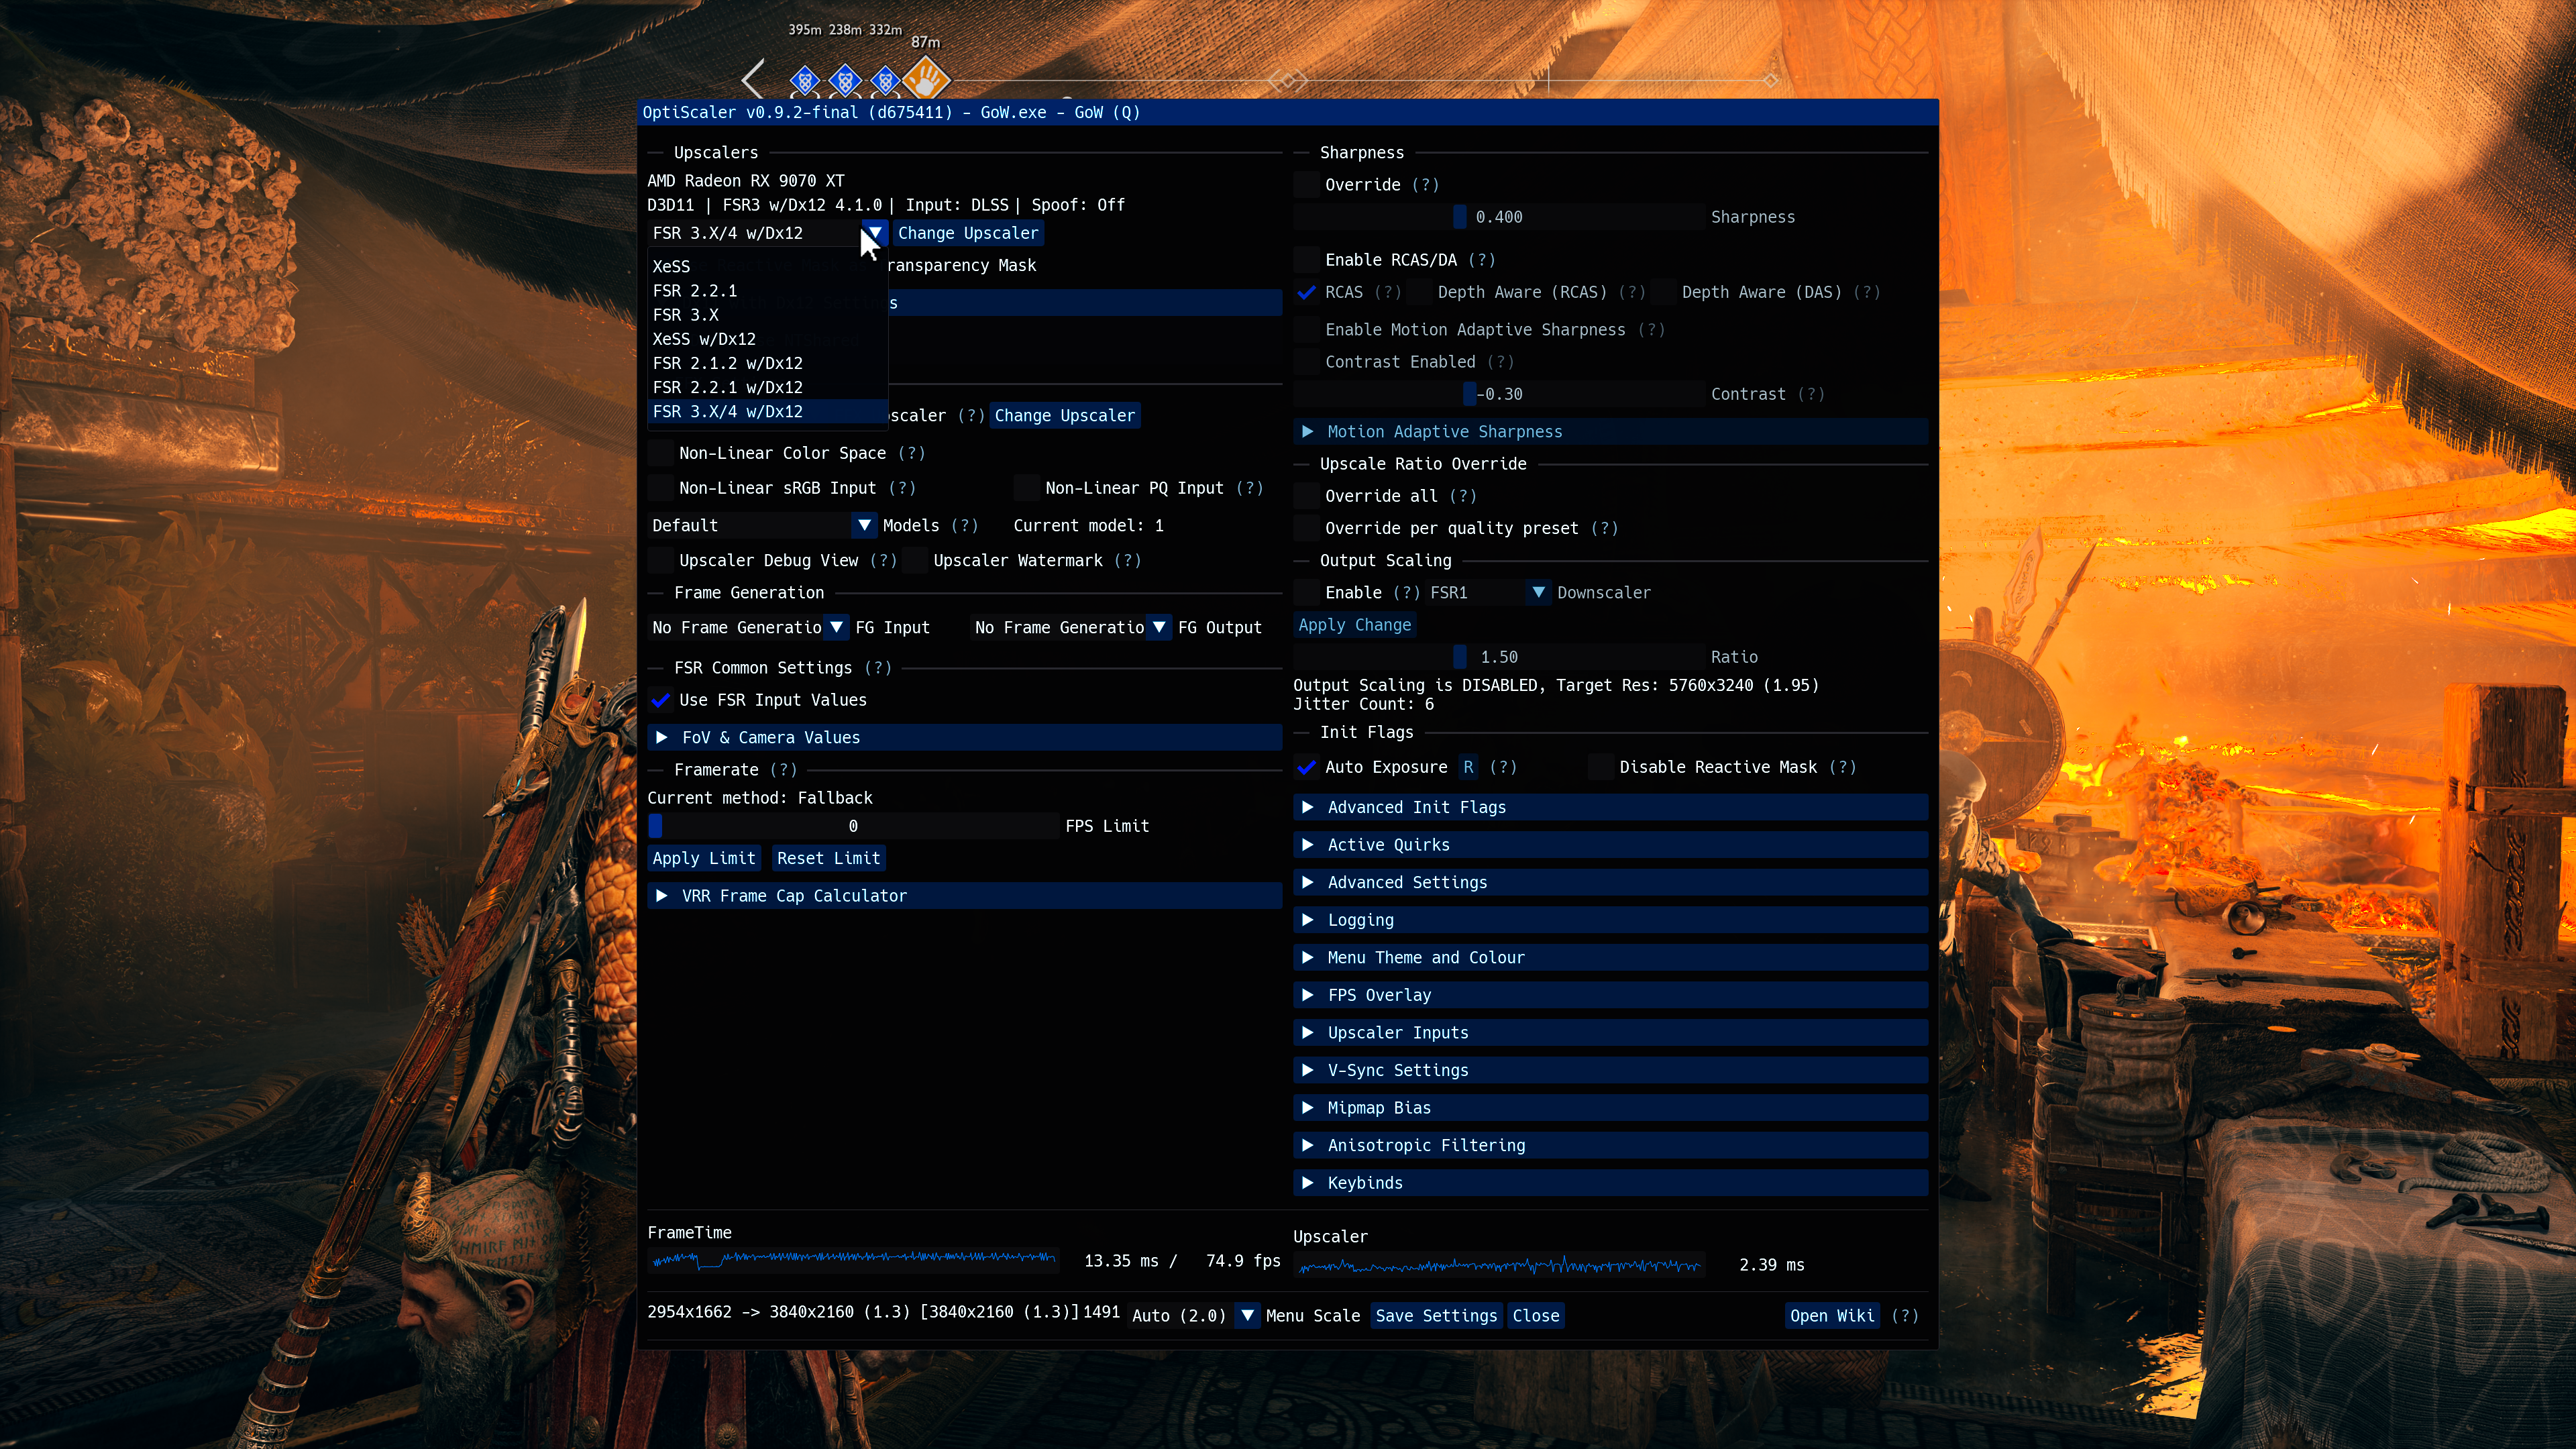
Task: Click the Reset Limit button
Action: pos(828,858)
